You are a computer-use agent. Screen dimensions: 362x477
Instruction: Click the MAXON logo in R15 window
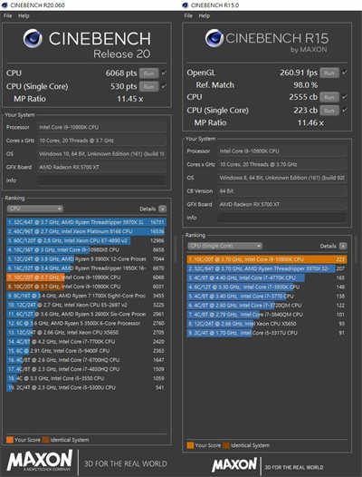[x=234, y=465]
